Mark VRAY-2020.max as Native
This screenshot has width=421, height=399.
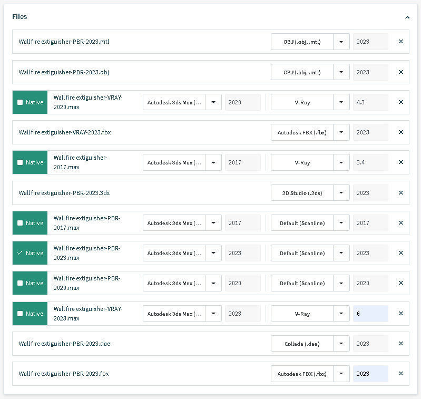[20, 102]
